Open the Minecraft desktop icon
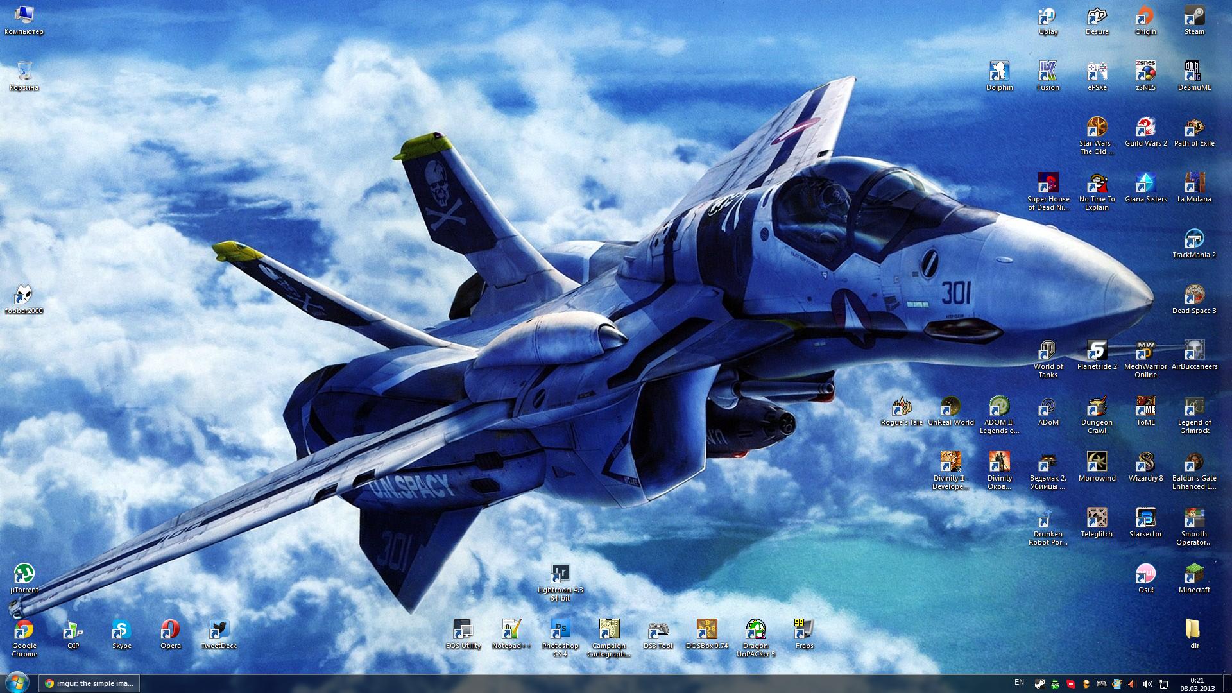 (x=1194, y=576)
